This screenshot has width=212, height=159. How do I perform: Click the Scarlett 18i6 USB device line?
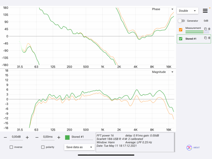(120, 139)
